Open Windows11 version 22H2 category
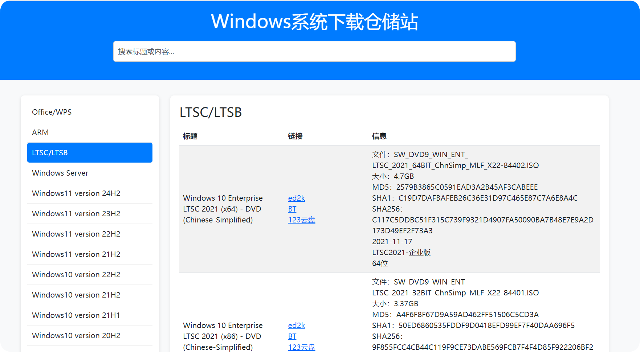The height and width of the screenshot is (352, 640). click(90, 234)
